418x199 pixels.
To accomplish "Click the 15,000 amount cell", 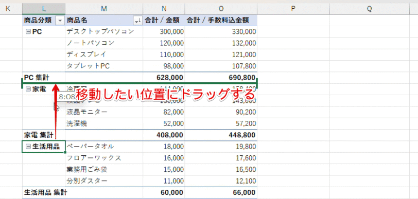I will pos(164,169).
